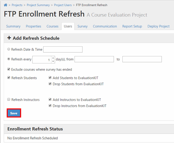Toggle Drop Instructors from EvaluationKIT checkbox
Screen dimensions: 174x143
(50, 105)
